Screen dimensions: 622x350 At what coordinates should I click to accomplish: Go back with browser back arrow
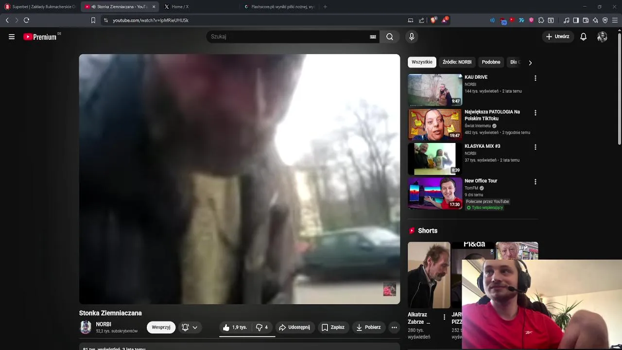(x=7, y=20)
